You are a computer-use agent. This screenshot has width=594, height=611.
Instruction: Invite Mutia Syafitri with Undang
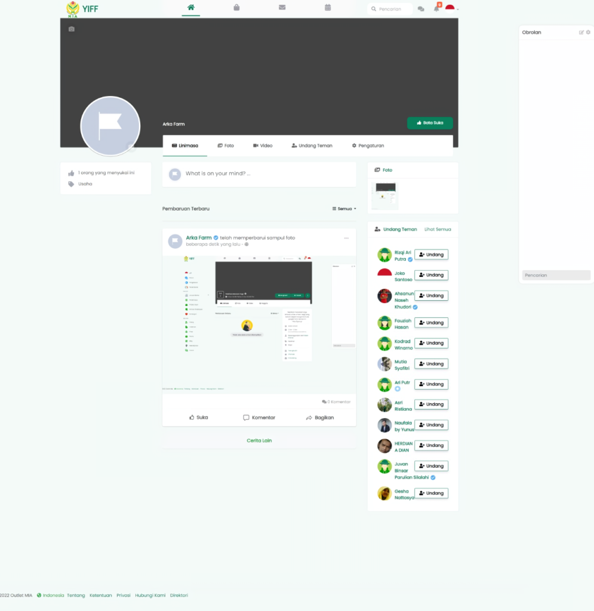point(431,364)
